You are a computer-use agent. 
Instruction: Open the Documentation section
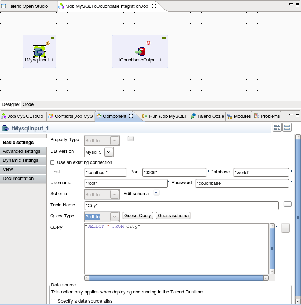pyautogui.click(x=23, y=179)
